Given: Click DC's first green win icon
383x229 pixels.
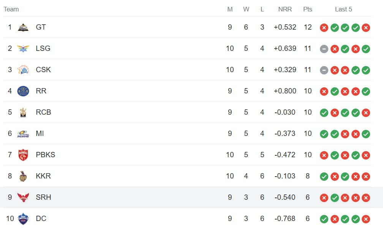Looking at the screenshot, I should [x=324, y=219].
